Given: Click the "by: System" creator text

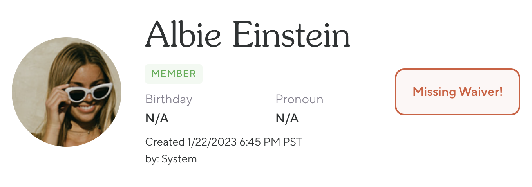Looking at the screenshot, I should pos(171,159).
